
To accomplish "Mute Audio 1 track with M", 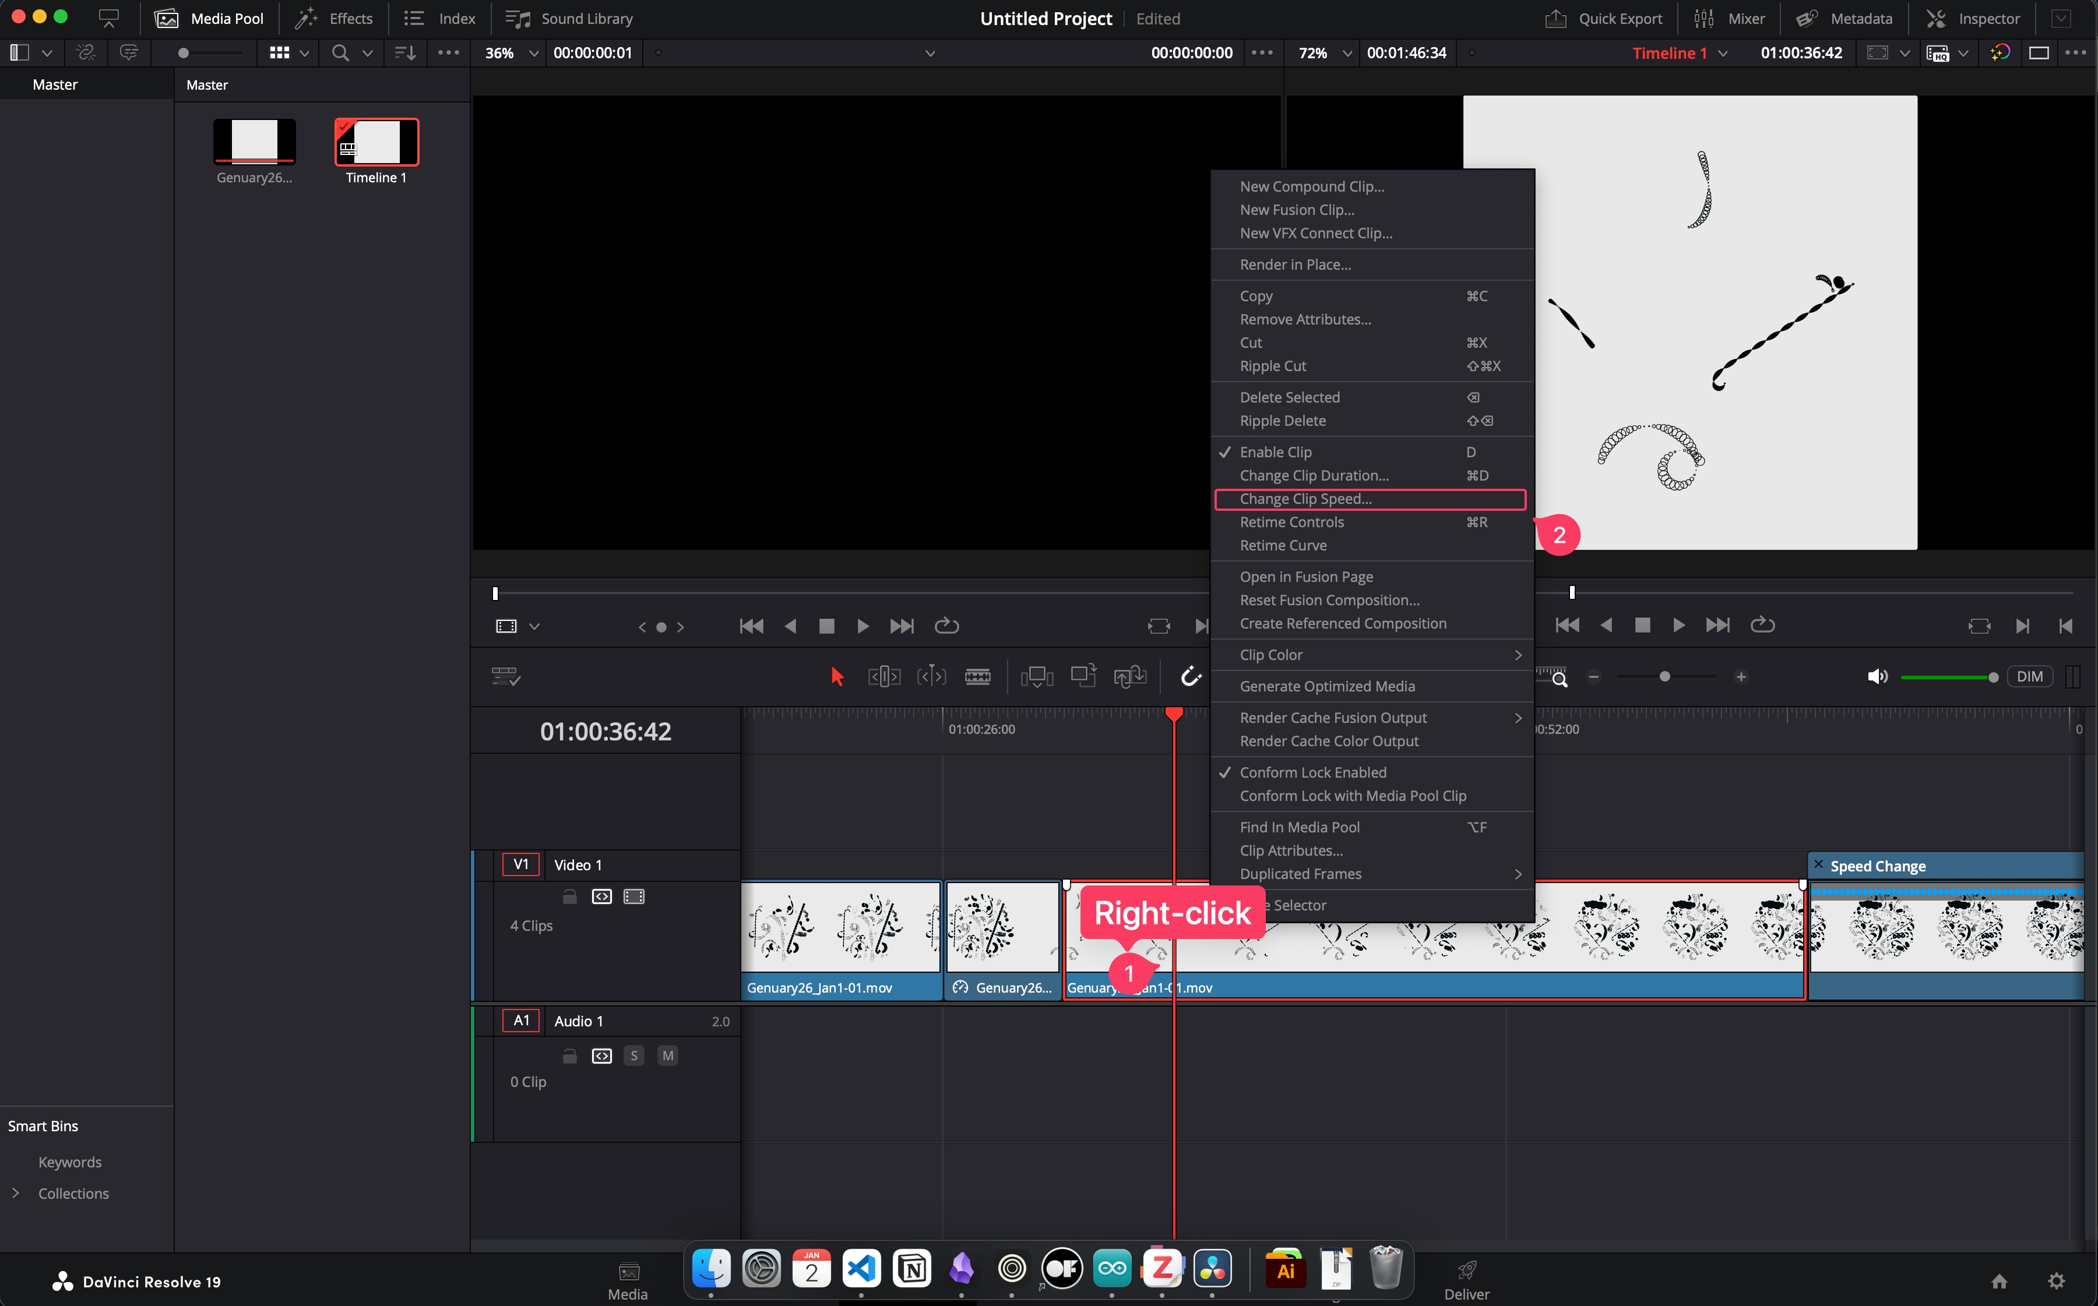I will click(667, 1056).
